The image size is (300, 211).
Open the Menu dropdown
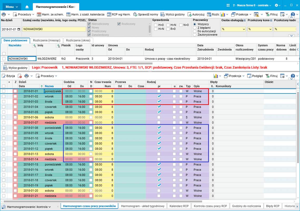pos(12,7)
